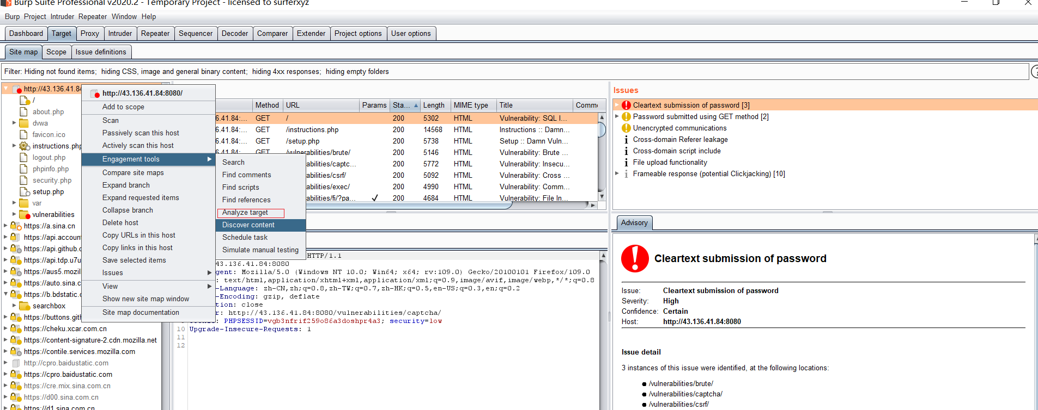Click the page icon beside about.php
Screen dimensions: 1038x410
tap(23, 111)
